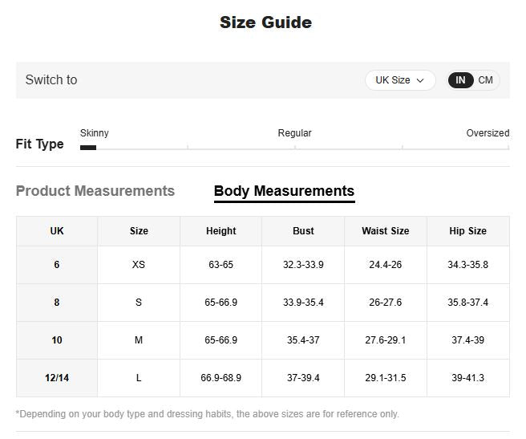Screen dimensions: 526x439
Task: Click the Height column header
Action: pyautogui.click(x=221, y=231)
